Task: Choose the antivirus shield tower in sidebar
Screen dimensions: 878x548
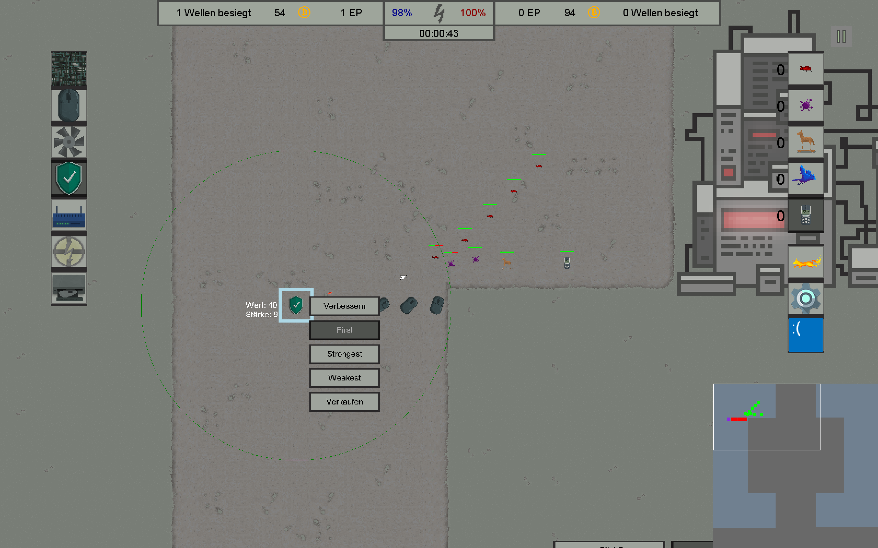Action: tap(68, 178)
